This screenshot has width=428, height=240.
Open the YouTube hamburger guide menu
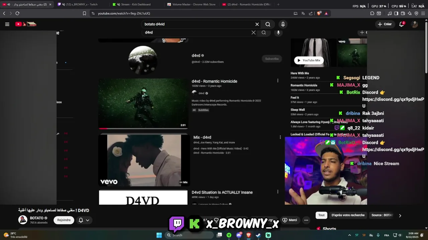tap(7, 24)
